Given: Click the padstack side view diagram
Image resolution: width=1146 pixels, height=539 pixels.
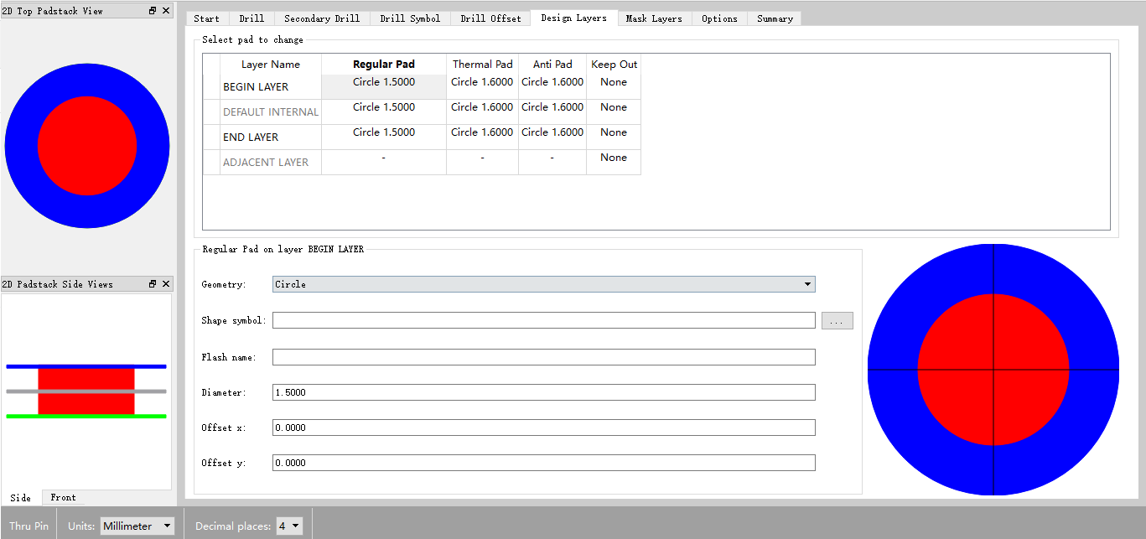Looking at the screenshot, I should pos(86,391).
